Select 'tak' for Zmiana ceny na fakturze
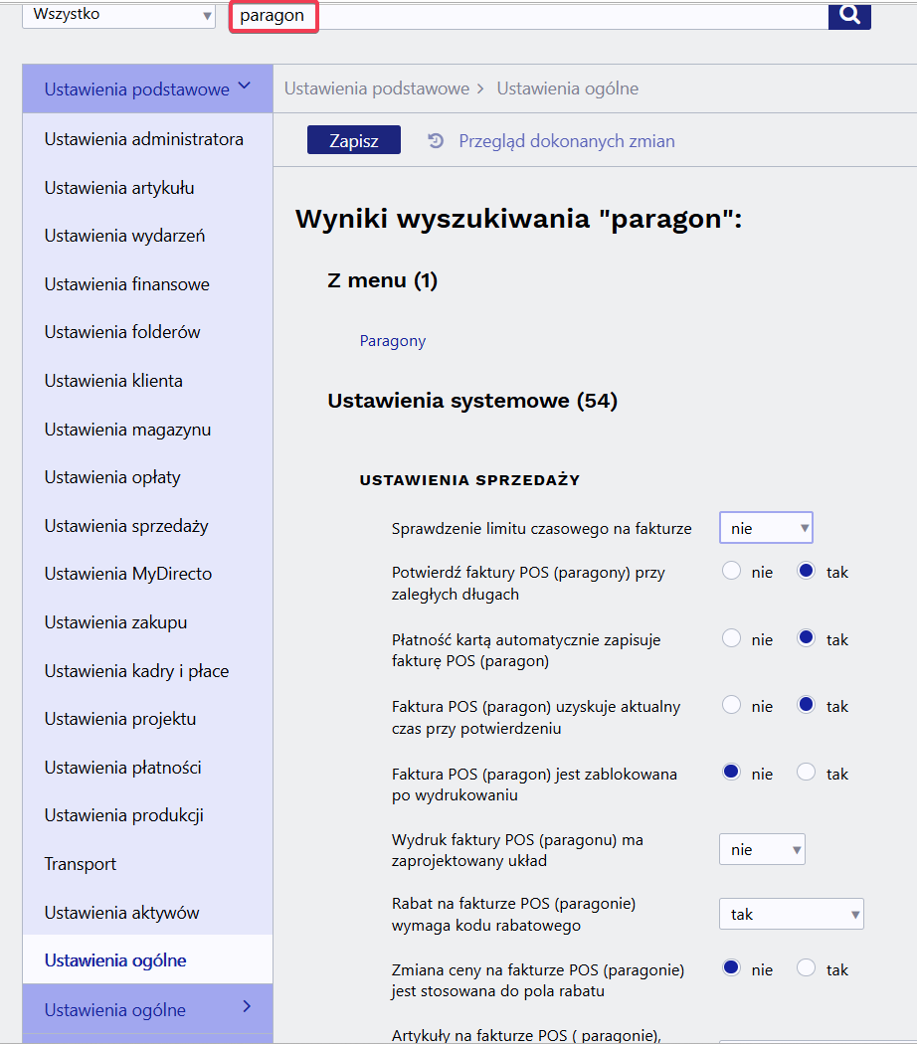 [807, 967]
